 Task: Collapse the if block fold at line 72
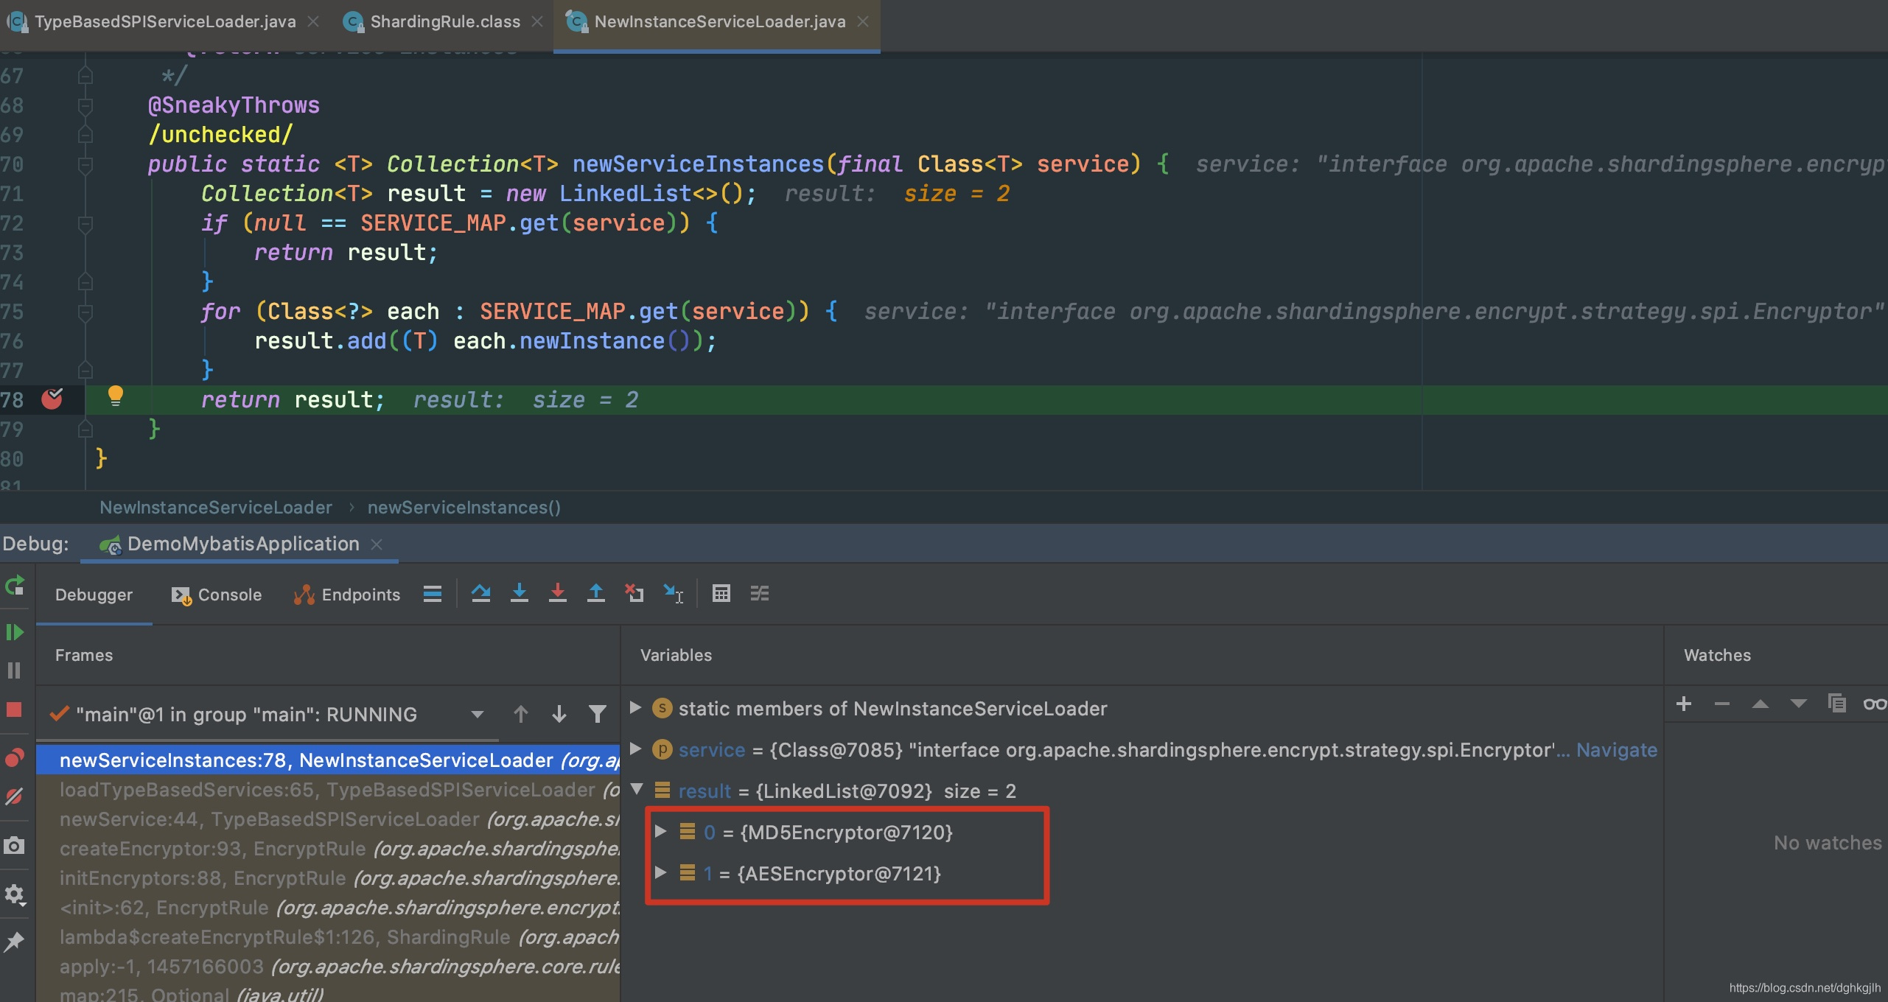(85, 223)
